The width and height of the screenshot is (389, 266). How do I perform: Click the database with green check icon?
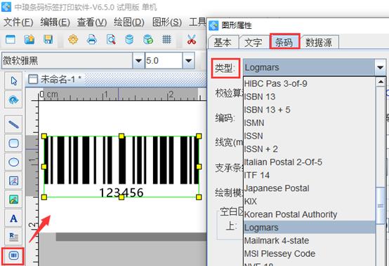tap(148, 40)
